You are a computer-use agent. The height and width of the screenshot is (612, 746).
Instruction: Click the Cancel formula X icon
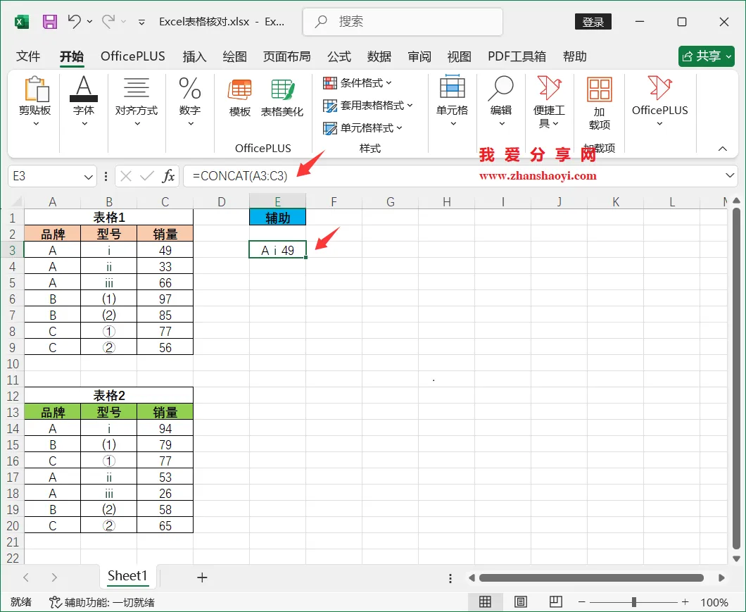126,176
